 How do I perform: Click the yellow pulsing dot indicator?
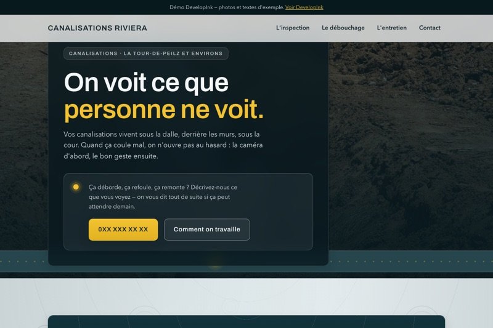tap(76, 187)
